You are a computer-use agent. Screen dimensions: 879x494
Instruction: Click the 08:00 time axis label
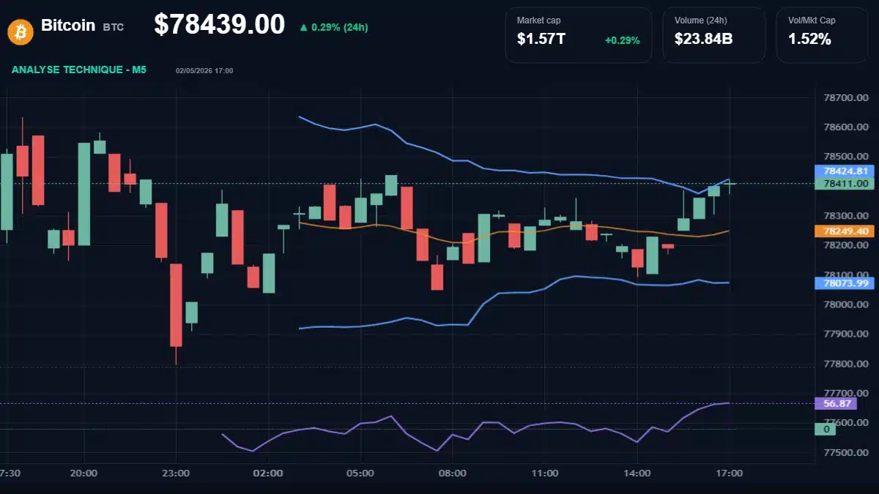tap(453, 474)
